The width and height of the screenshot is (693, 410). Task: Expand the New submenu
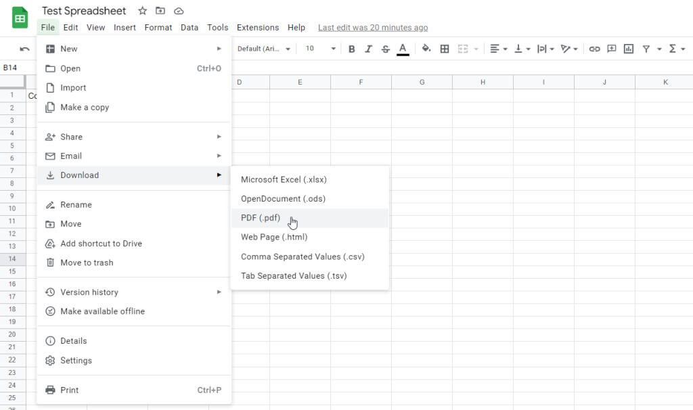pyautogui.click(x=134, y=49)
